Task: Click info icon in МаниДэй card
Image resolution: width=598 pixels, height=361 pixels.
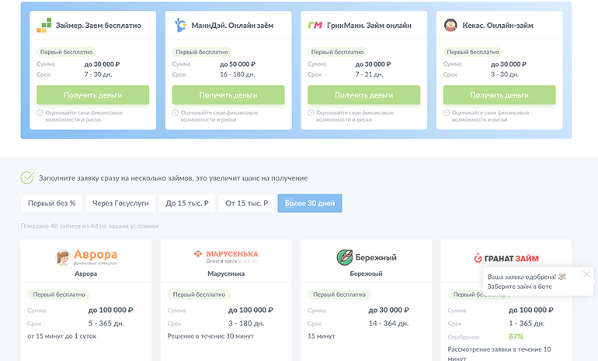Action: pos(175,112)
